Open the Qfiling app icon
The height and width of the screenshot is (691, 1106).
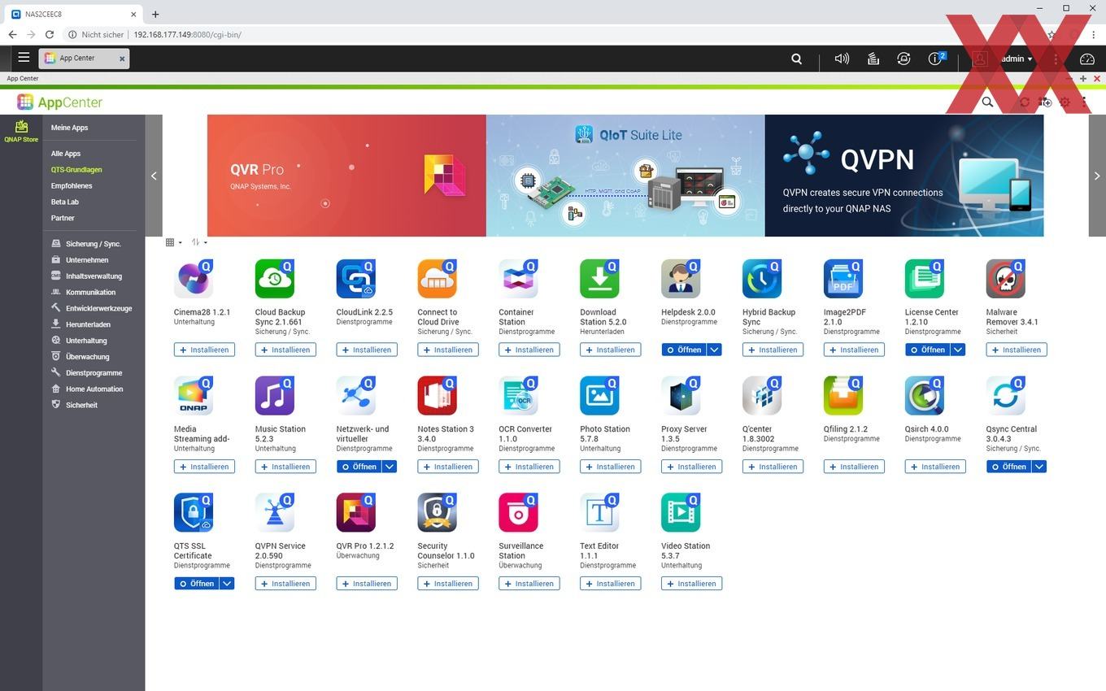pos(844,396)
